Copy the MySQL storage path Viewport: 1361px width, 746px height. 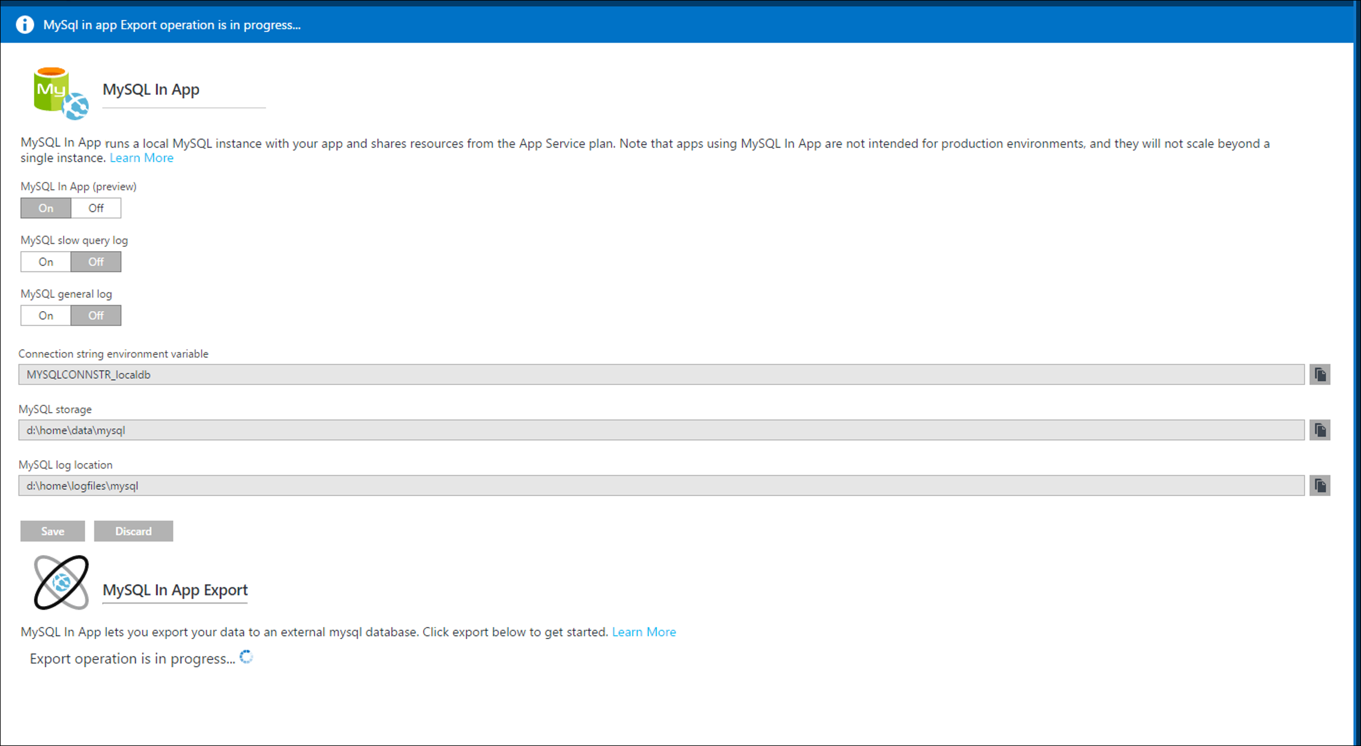[1320, 430]
